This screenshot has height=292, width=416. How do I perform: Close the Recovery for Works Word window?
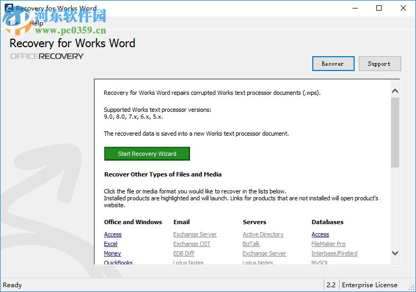(403, 8)
